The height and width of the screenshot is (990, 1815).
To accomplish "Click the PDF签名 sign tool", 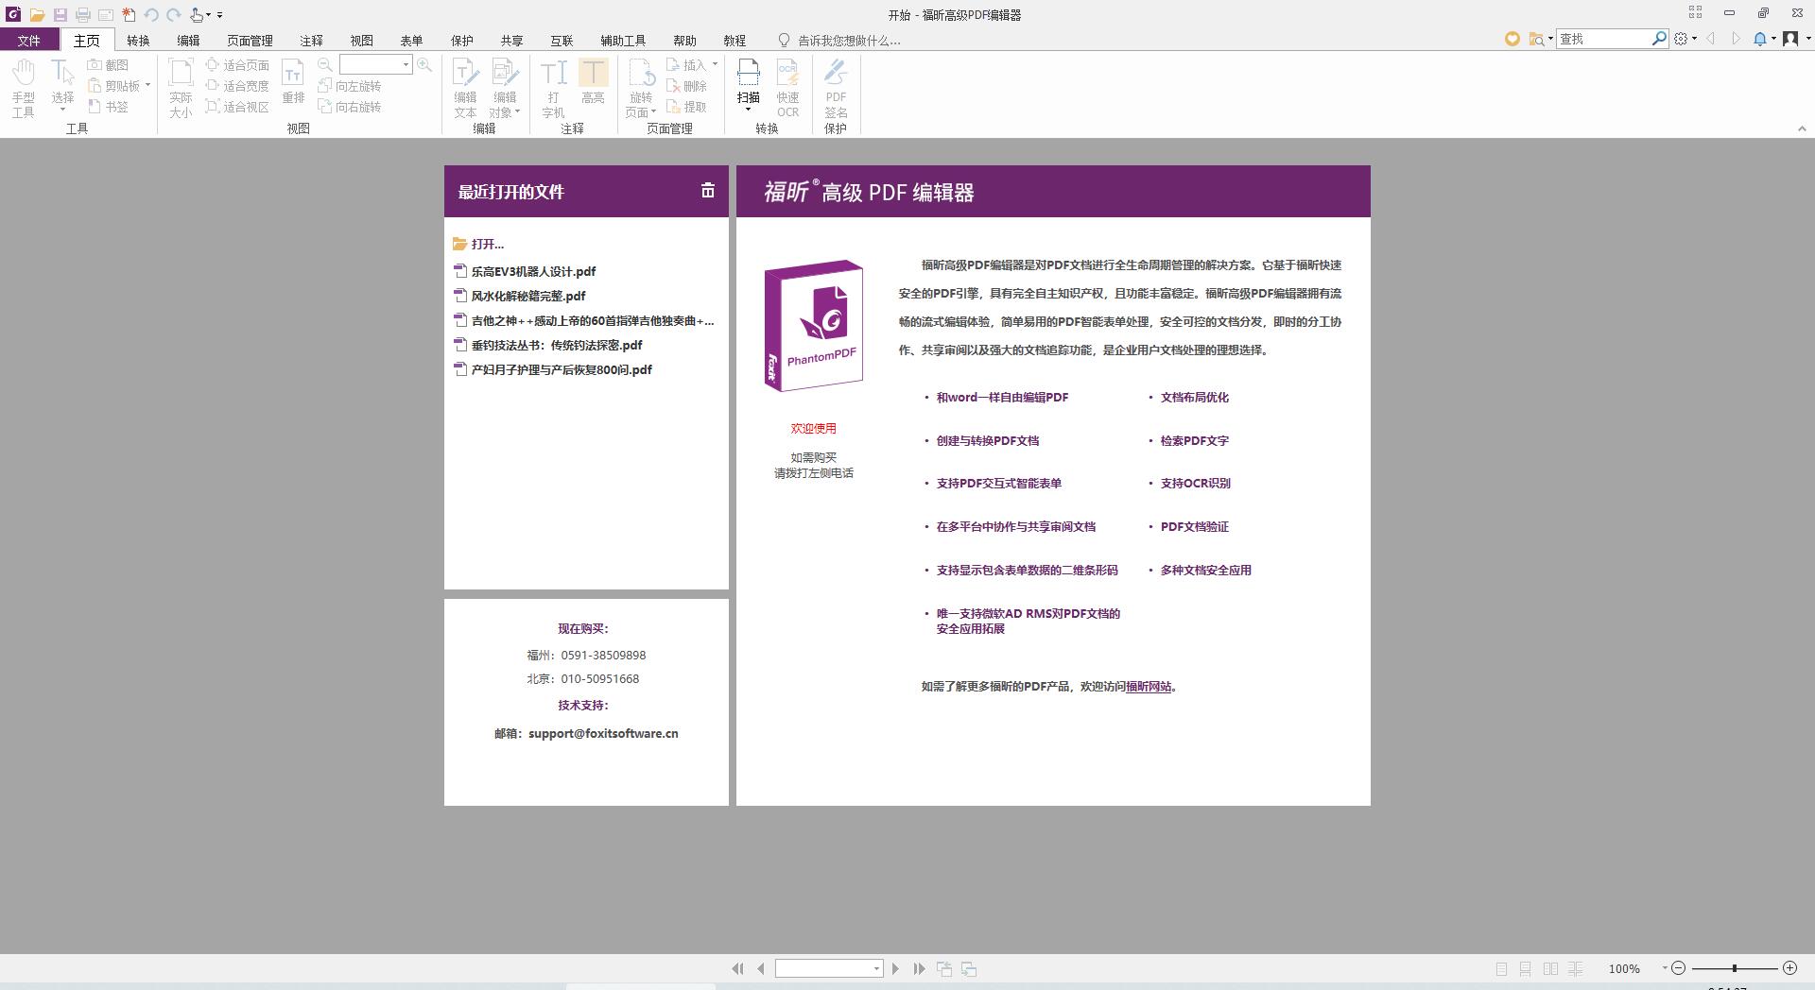I will (836, 88).
